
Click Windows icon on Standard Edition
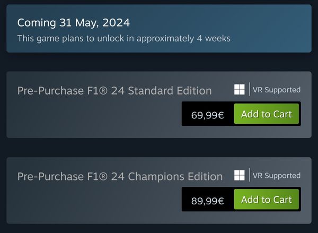240,89
